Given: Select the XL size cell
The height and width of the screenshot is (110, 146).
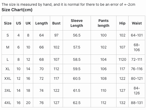Looking at the screenshot, I should pos(8,69).
